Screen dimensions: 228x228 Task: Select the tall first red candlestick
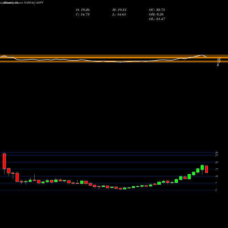[x=4, y=161]
